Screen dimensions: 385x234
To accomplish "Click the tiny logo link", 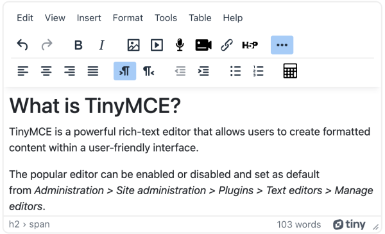I will click(349, 224).
